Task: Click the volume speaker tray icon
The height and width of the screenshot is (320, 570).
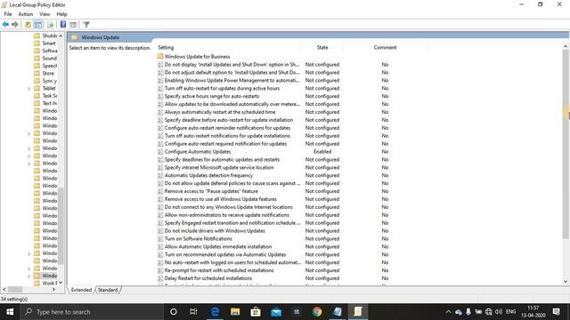Action: coord(499,312)
